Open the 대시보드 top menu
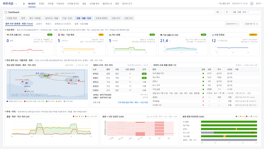 coord(32,4)
